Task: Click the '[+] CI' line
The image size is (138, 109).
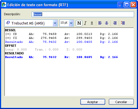Action: (x=61, y=38)
